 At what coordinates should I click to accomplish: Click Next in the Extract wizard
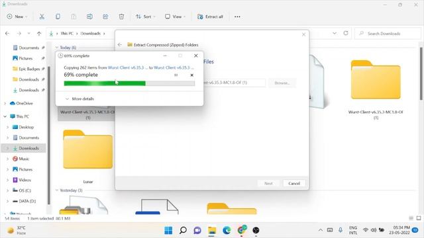pos(268,184)
